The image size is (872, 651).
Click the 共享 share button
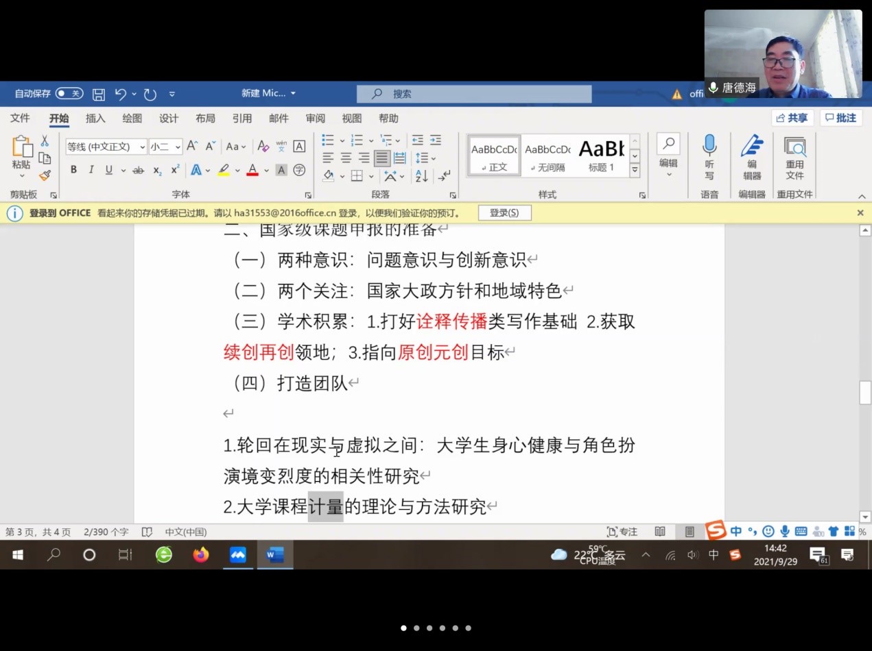[792, 118]
